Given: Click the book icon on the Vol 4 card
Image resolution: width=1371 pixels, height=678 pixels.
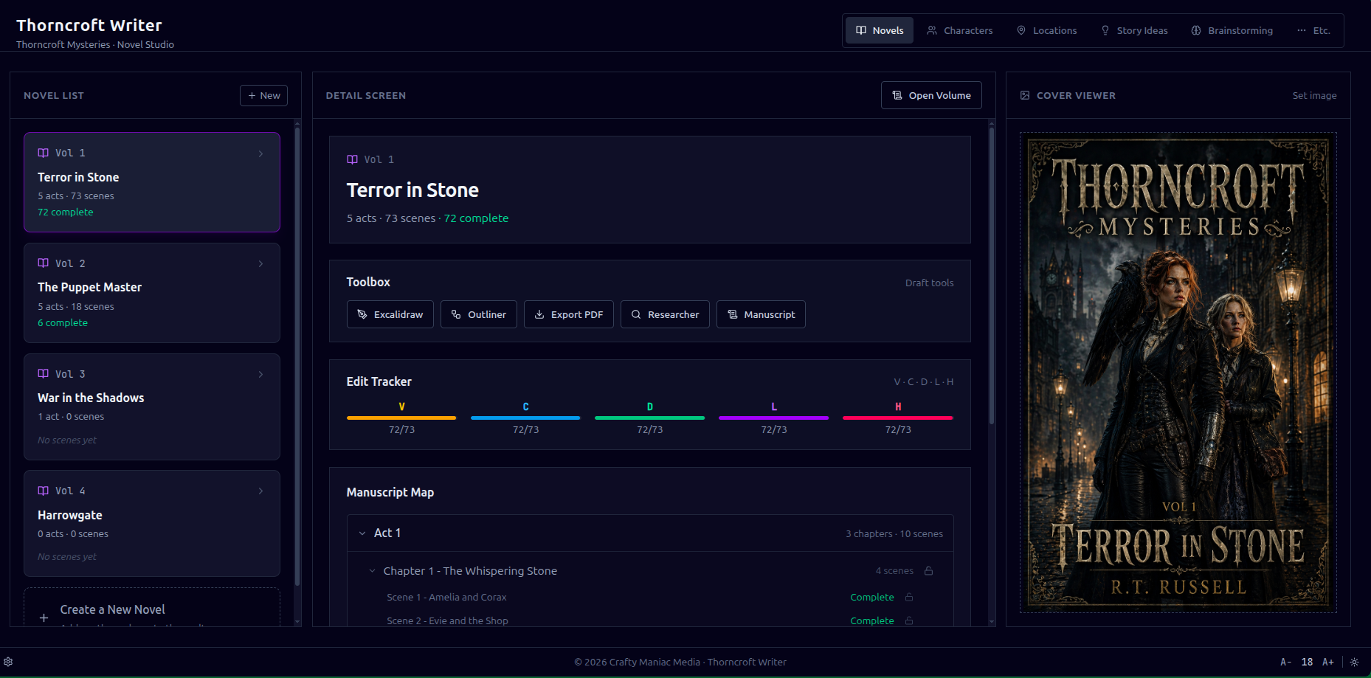Looking at the screenshot, I should click(44, 491).
